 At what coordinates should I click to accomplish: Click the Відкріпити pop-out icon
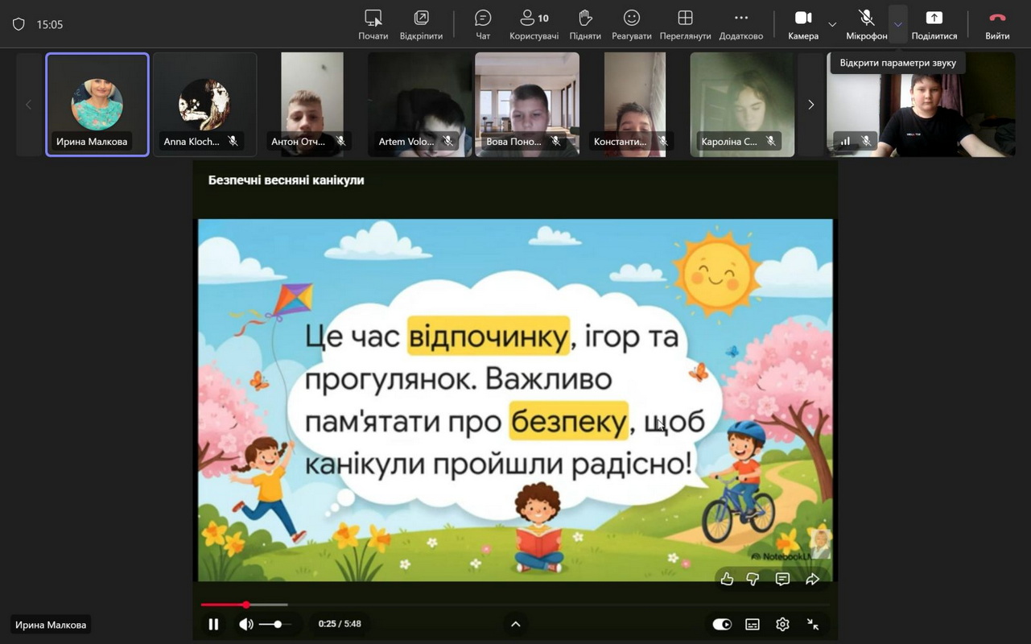421,24
